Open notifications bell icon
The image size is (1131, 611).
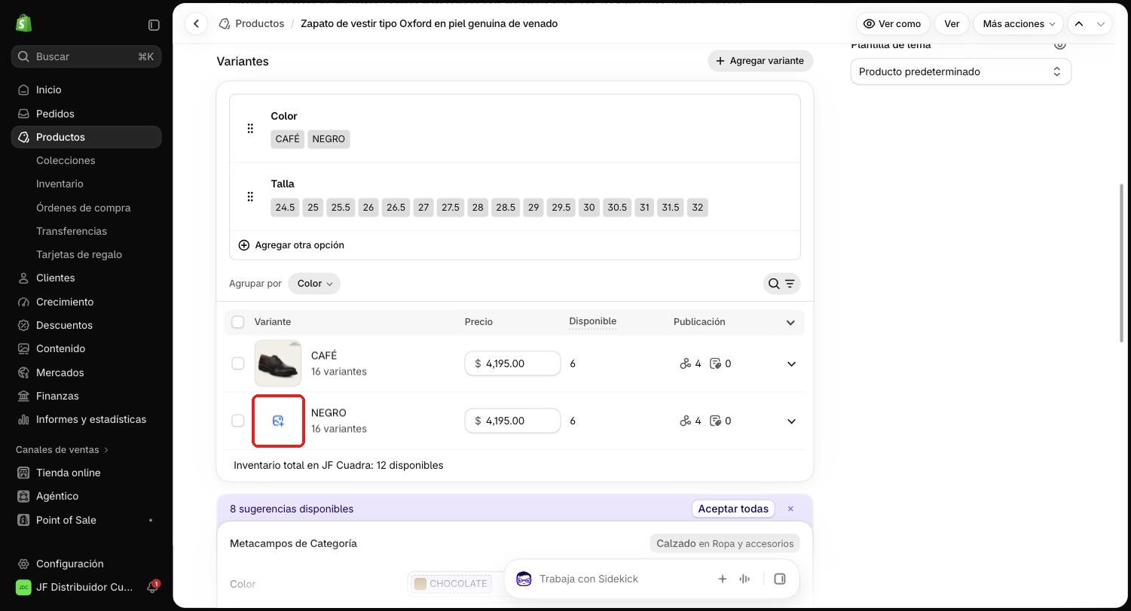[151, 587]
